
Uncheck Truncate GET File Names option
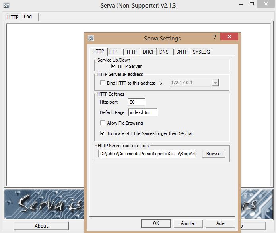coord(103,133)
